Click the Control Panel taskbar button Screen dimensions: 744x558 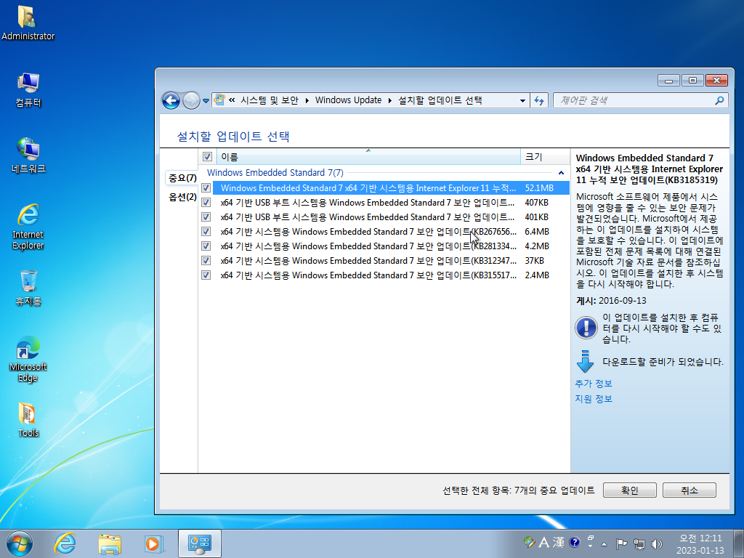pyautogui.click(x=199, y=543)
